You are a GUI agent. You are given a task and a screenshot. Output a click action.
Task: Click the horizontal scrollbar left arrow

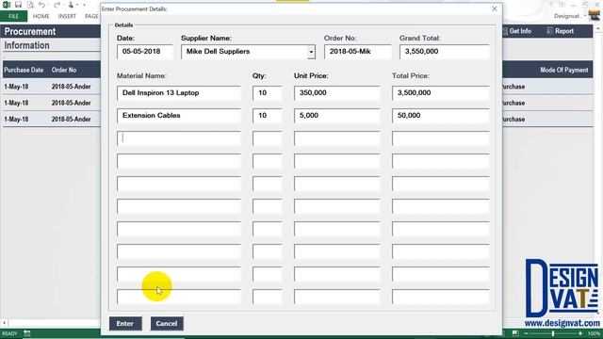click(x=4, y=323)
